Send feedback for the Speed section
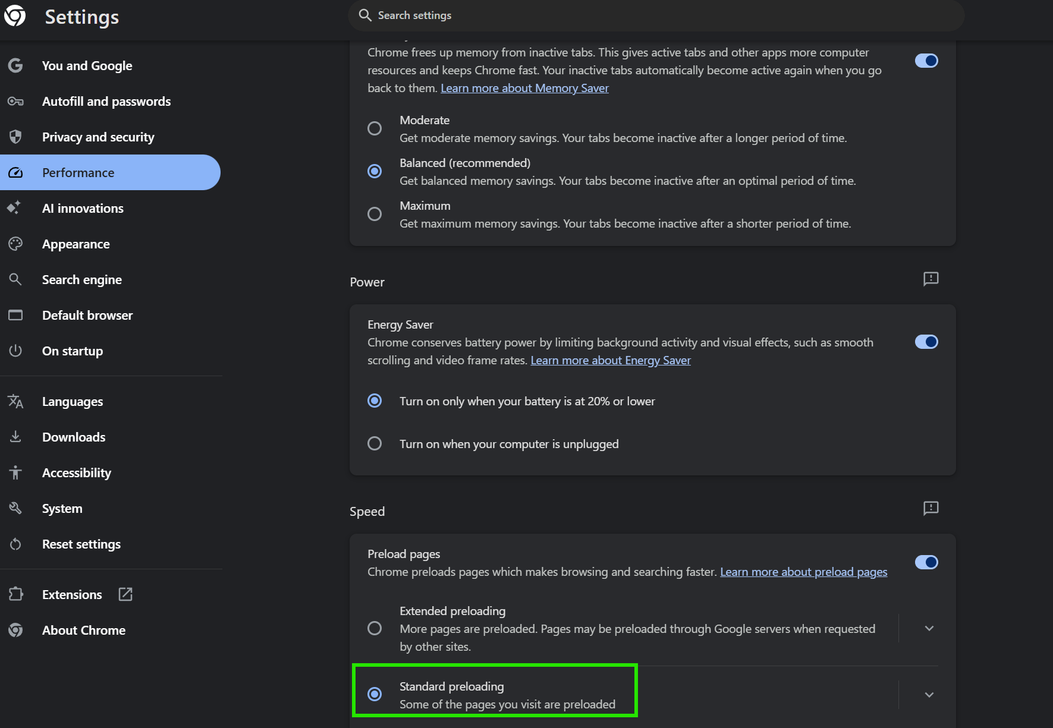Viewport: 1053px width, 728px height. coord(931,508)
